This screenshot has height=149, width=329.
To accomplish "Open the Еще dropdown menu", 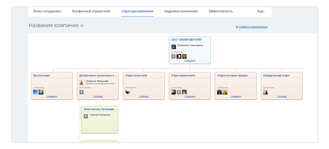I will (261, 11).
